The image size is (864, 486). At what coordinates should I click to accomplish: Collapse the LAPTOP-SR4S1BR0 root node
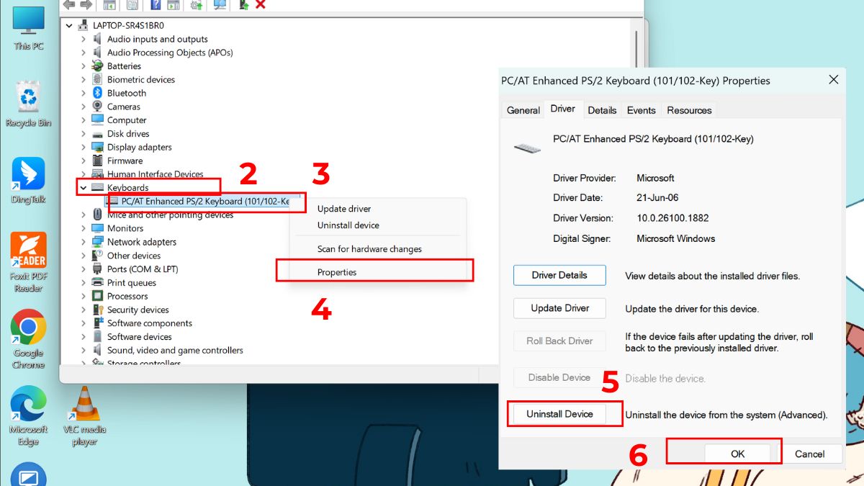click(x=69, y=25)
